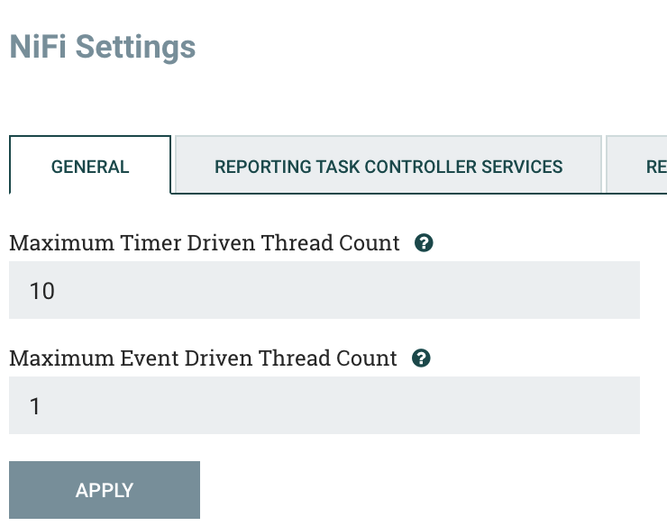Place cursor in the field showing 10
The width and height of the screenshot is (667, 526).
tap(324, 290)
